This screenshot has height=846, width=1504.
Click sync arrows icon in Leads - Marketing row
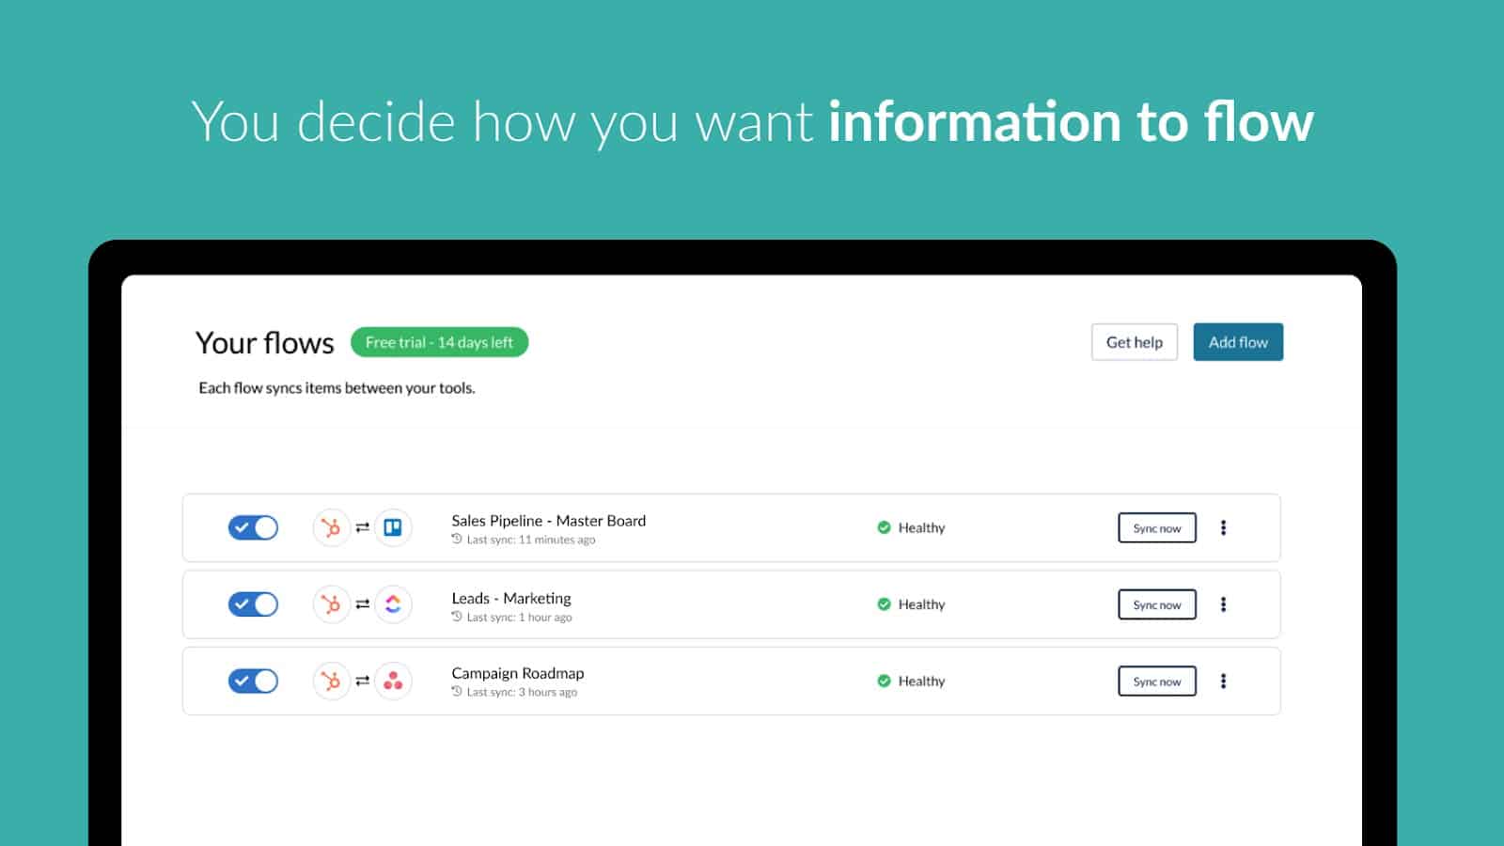[x=362, y=604]
